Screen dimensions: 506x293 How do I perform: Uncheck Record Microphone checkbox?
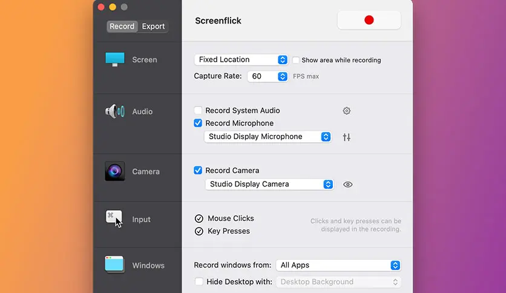(198, 123)
